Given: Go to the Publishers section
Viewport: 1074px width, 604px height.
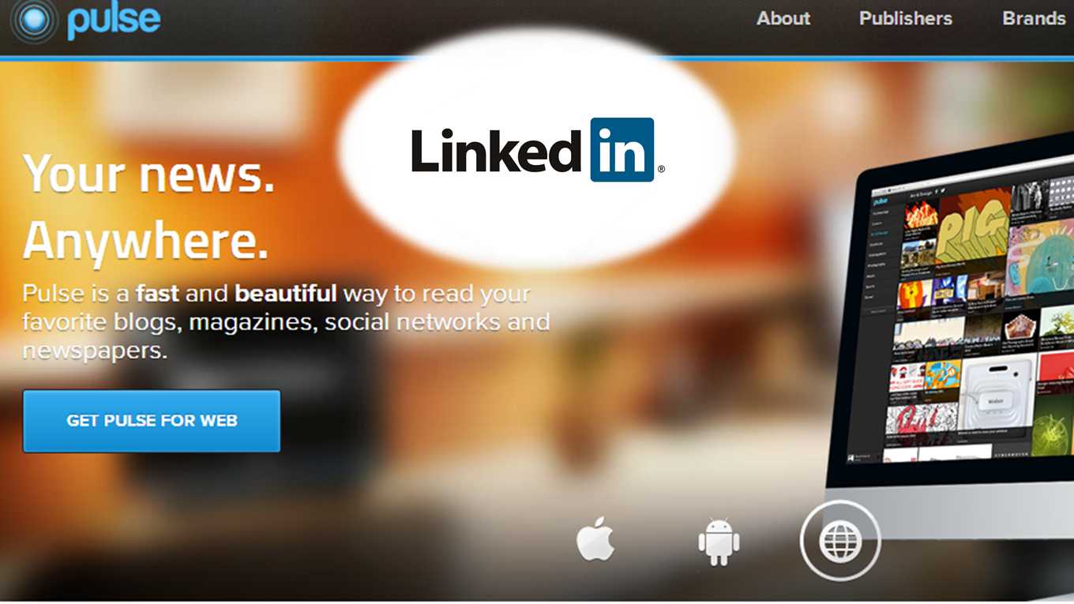Looking at the screenshot, I should point(906,18).
